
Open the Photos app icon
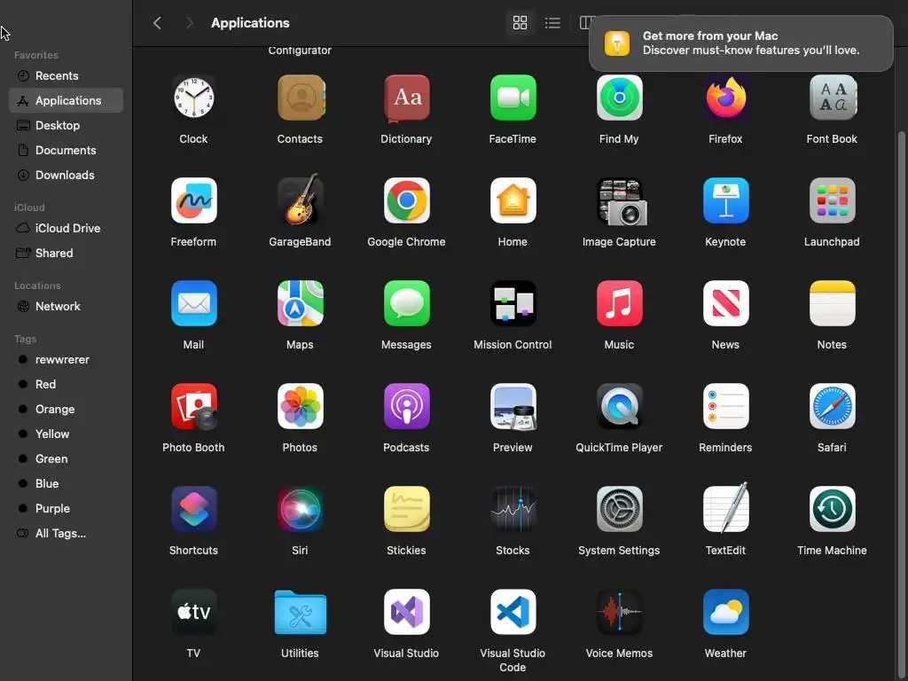click(x=300, y=406)
